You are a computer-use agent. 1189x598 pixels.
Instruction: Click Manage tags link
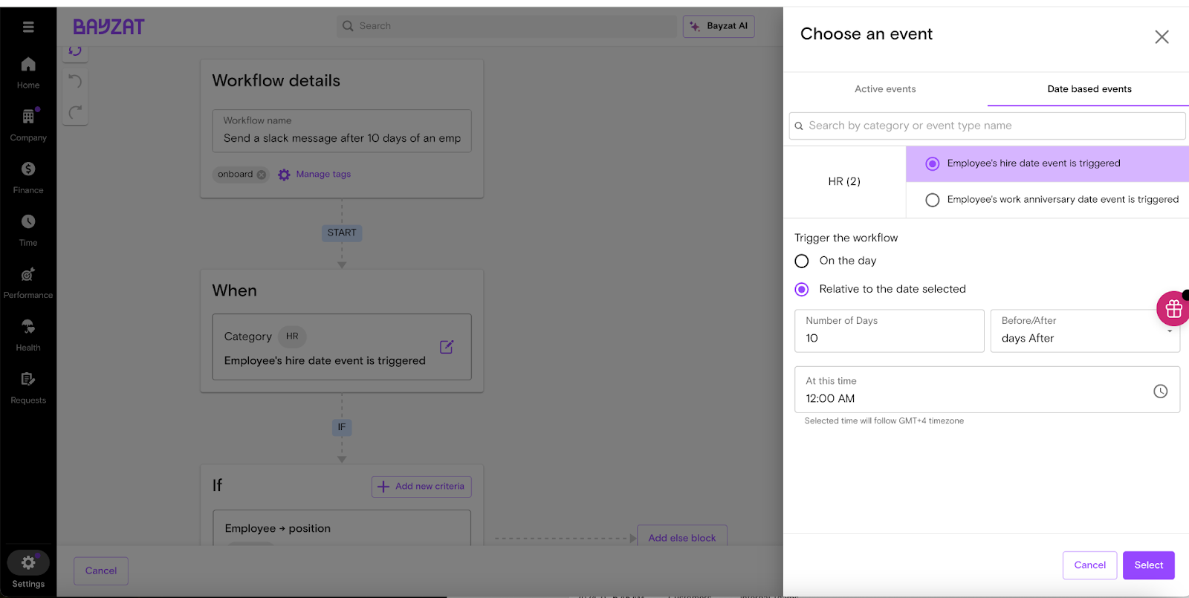pyautogui.click(x=323, y=175)
